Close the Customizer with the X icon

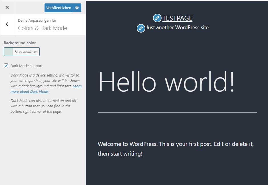(x=7, y=8)
